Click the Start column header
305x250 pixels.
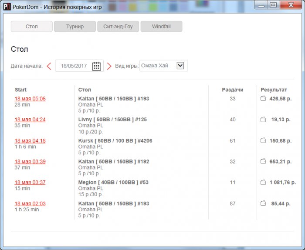(x=20, y=90)
